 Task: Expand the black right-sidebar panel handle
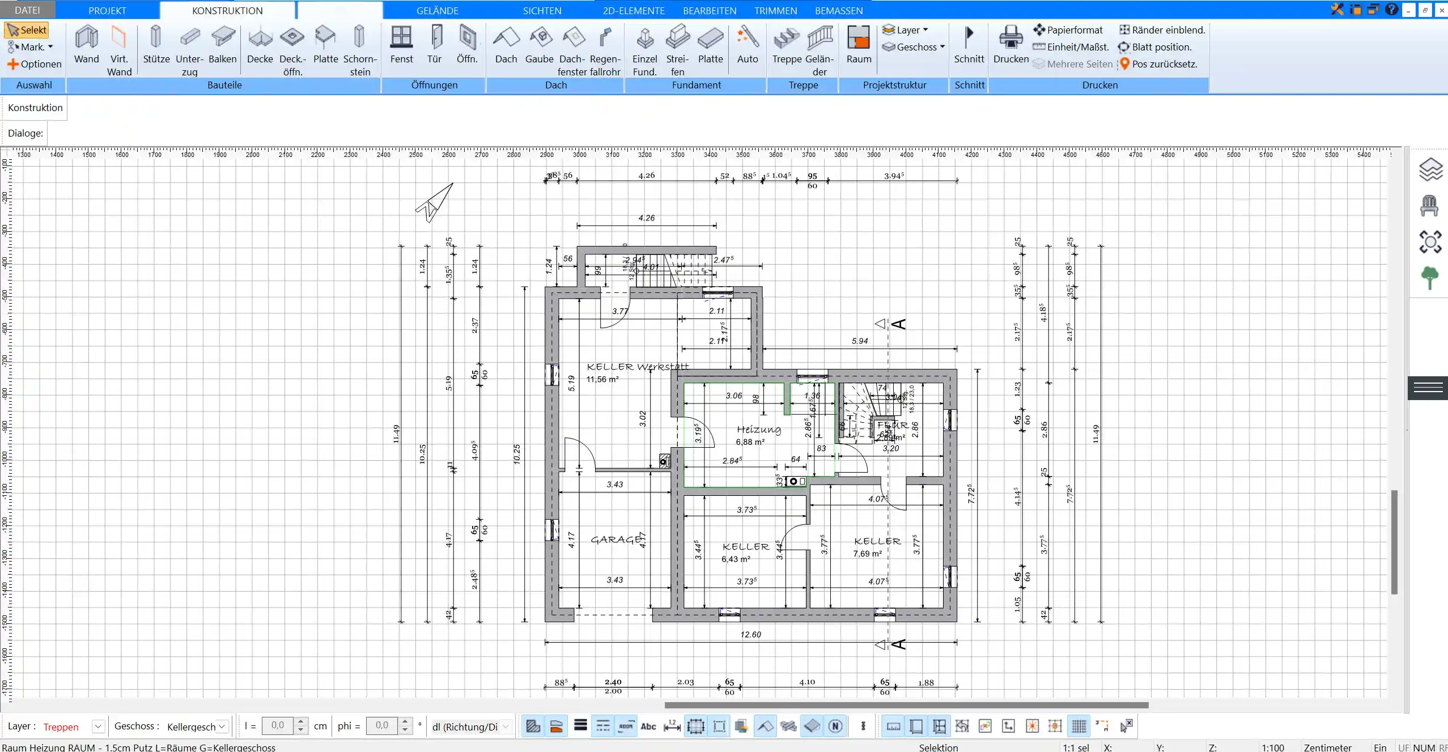coord(1428,388)
